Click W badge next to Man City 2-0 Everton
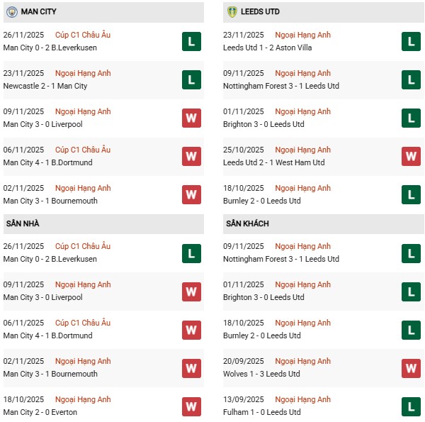 pos(191,406)
